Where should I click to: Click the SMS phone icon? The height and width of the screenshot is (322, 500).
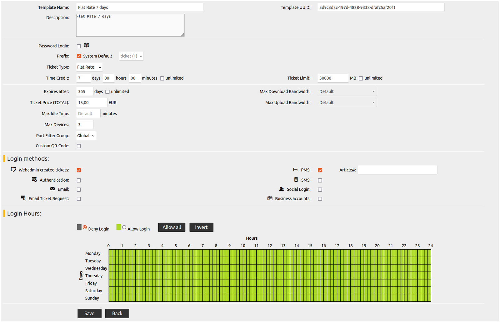coord(296,179)
